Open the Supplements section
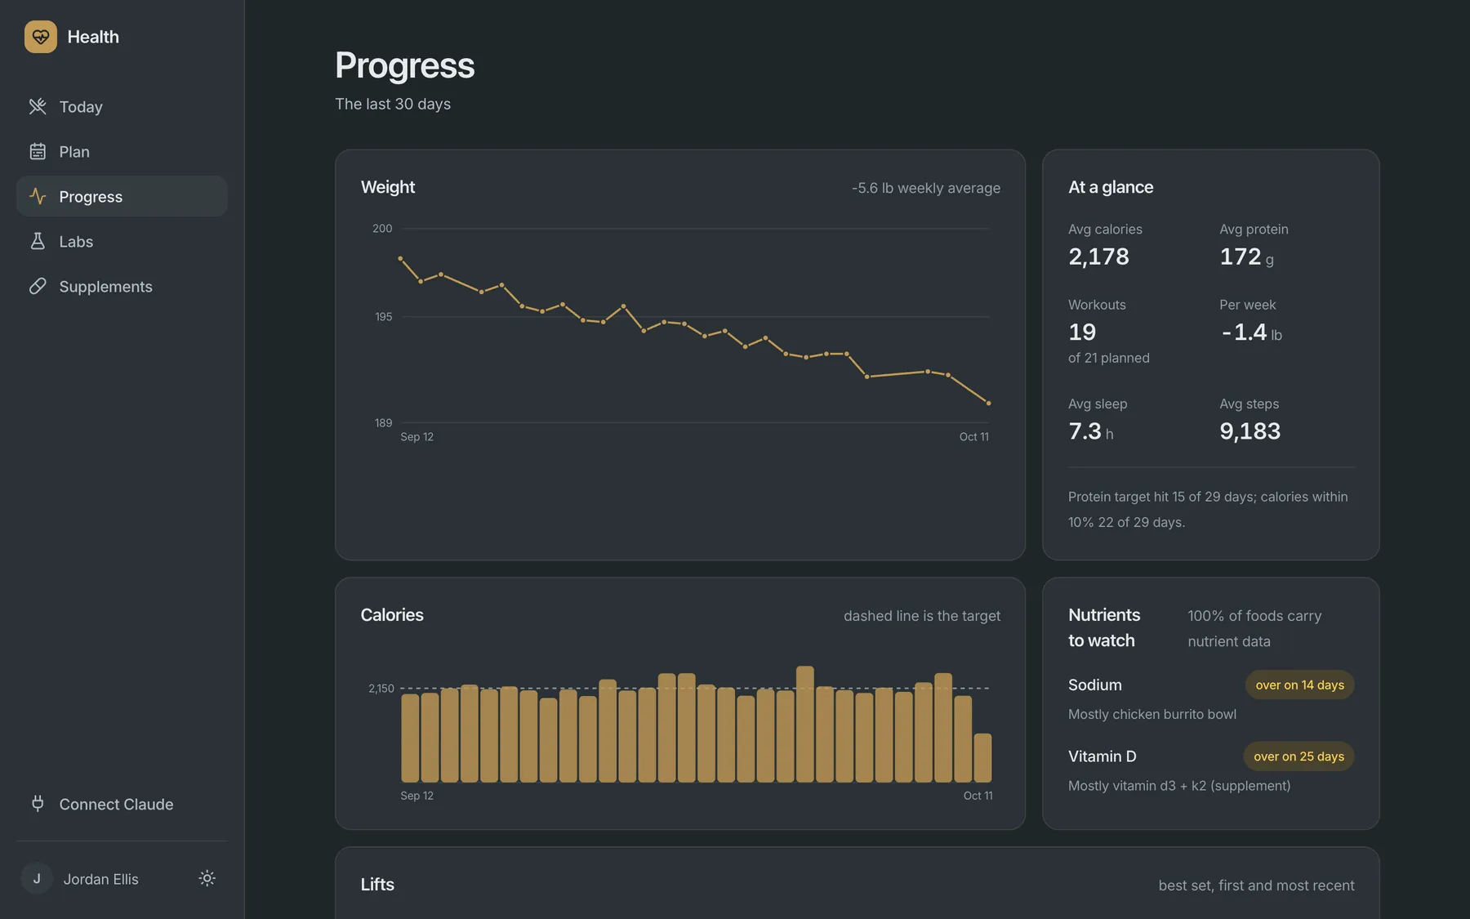 (122, 286)
